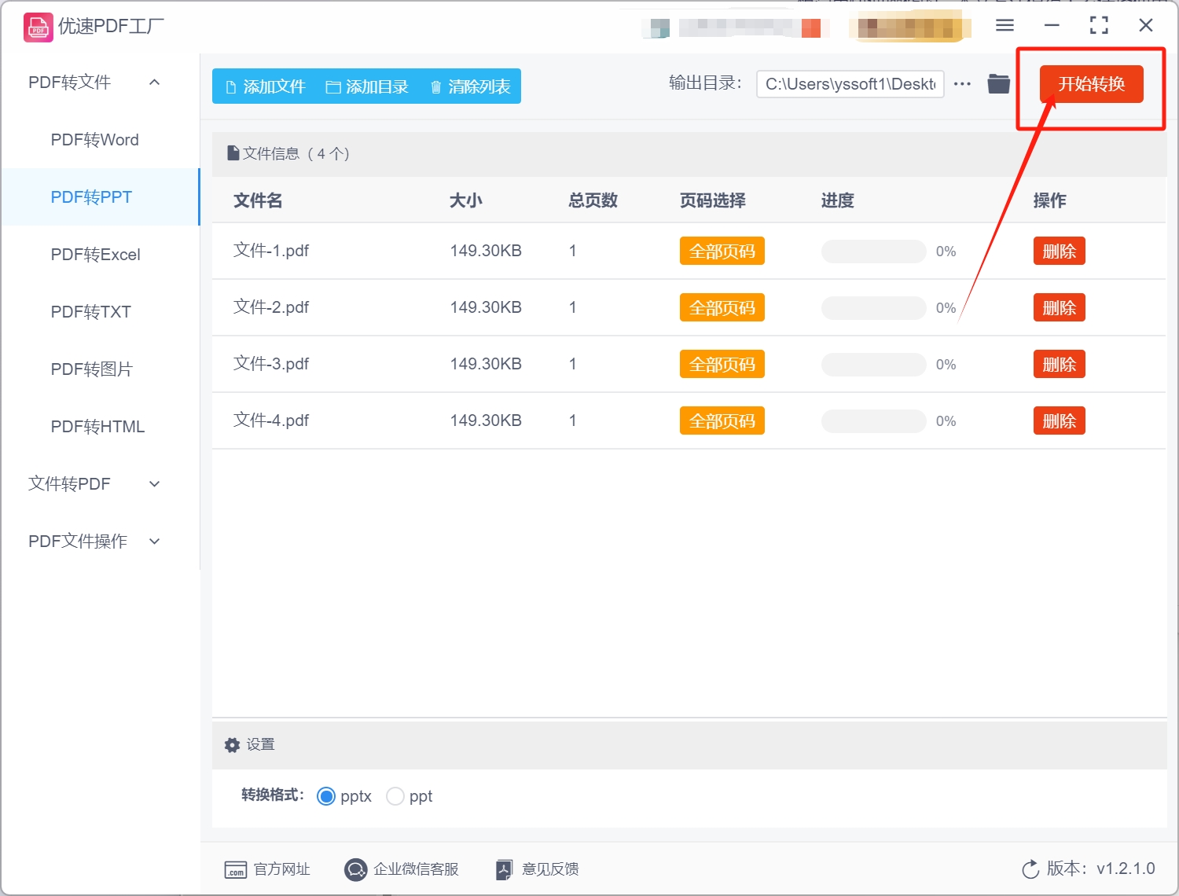The height and width of the screenshot is (896, 1179).
Task: Click the 大小 column header
Action: tap(466, 200)
